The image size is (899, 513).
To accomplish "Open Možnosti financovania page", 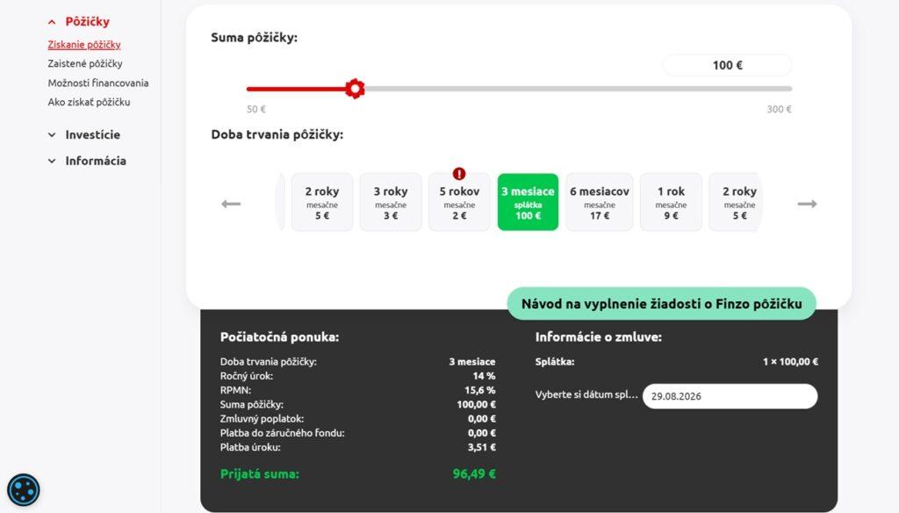I will click(x=98, y=83).
